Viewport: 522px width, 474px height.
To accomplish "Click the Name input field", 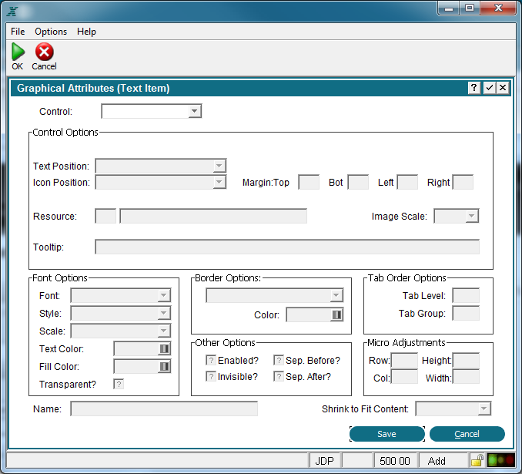I will tap(164, 408).
